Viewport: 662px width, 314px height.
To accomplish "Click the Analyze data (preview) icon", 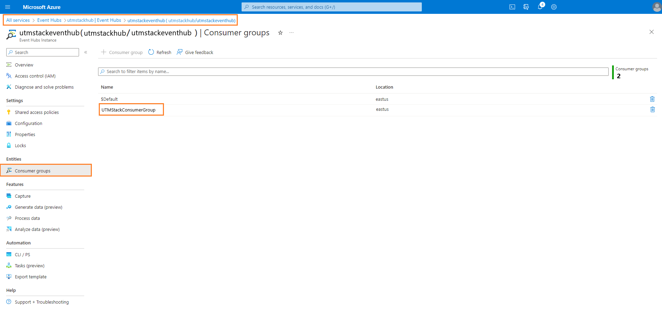I will [x=9, y=229].
